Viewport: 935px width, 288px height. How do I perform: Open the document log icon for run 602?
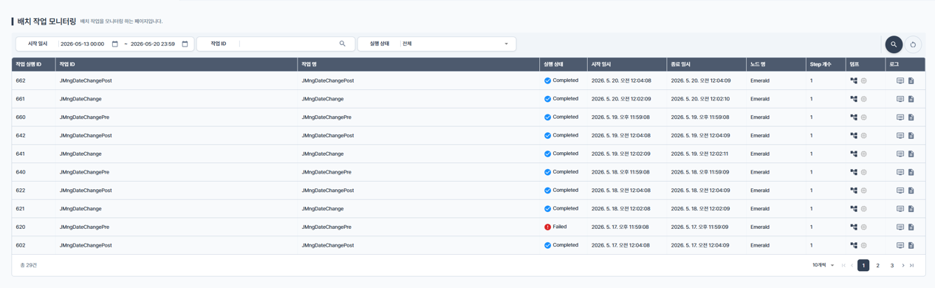tap(911, 245)
